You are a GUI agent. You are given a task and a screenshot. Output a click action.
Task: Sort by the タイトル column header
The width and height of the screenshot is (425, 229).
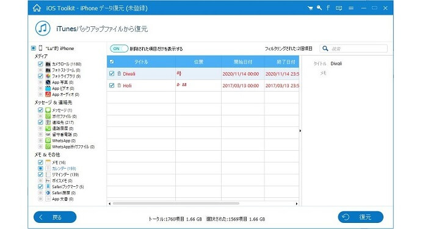tap(141, 62)
